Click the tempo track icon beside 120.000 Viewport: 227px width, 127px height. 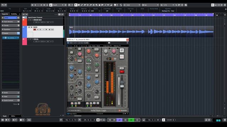point(164,120)
